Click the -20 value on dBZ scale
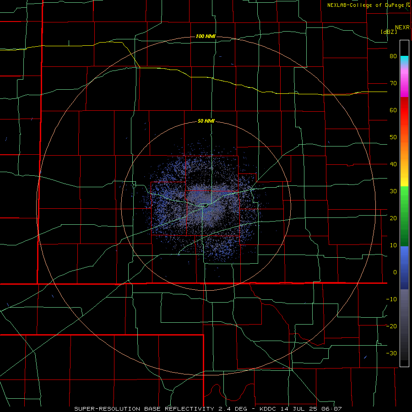This screenshot has height=412, width=412. click(x=391, y=326)
